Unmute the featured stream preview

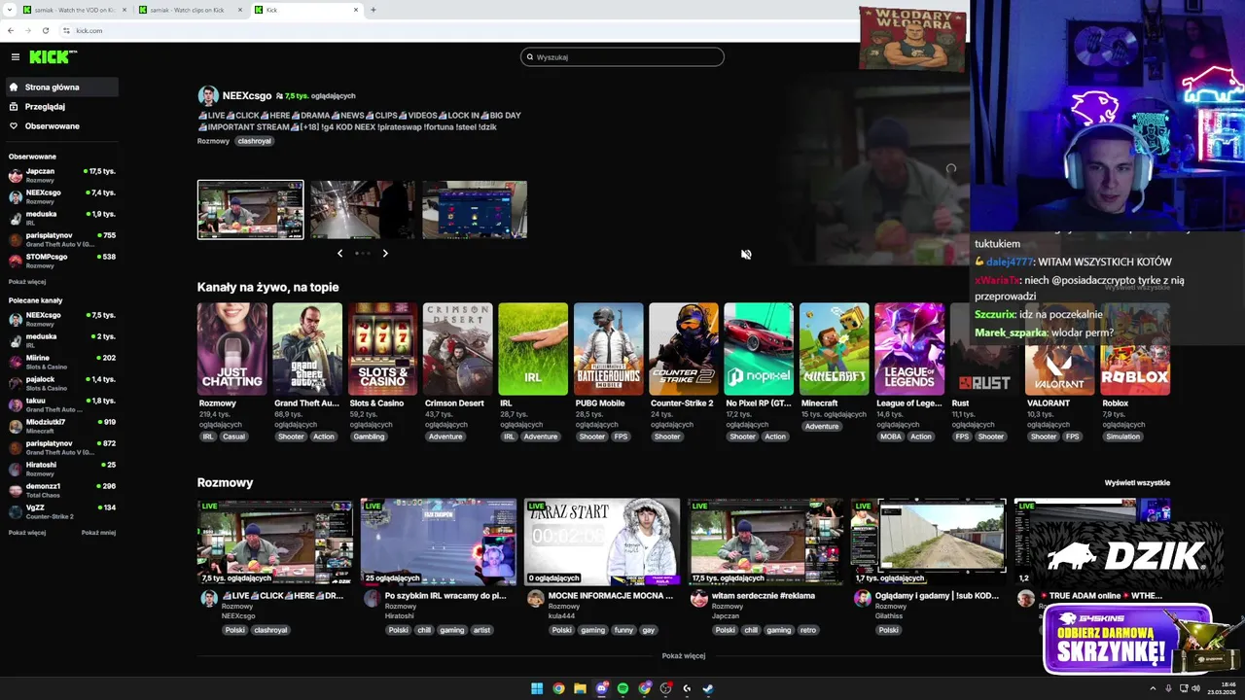pos(746,254)
